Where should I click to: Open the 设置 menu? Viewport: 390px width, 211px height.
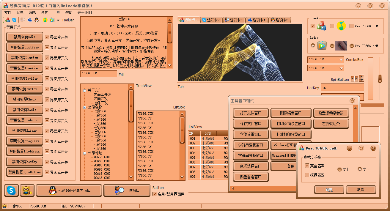tap(44, 12)
